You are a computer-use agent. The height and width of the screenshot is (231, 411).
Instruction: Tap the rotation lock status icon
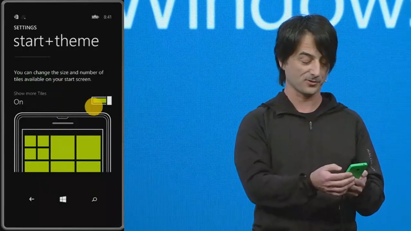[x=16, y=17]
